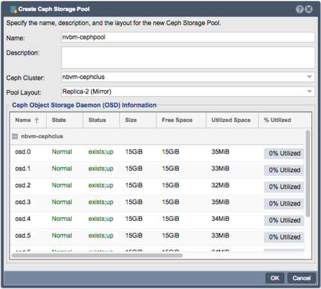Click the osd.4 utilization progress bar
321x289 pixels.
[x=284, y=220]
